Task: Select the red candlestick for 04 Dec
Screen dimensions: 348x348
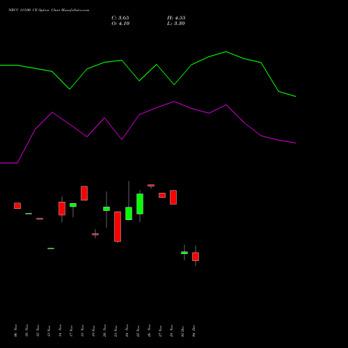Action: [x=196, y=257]
